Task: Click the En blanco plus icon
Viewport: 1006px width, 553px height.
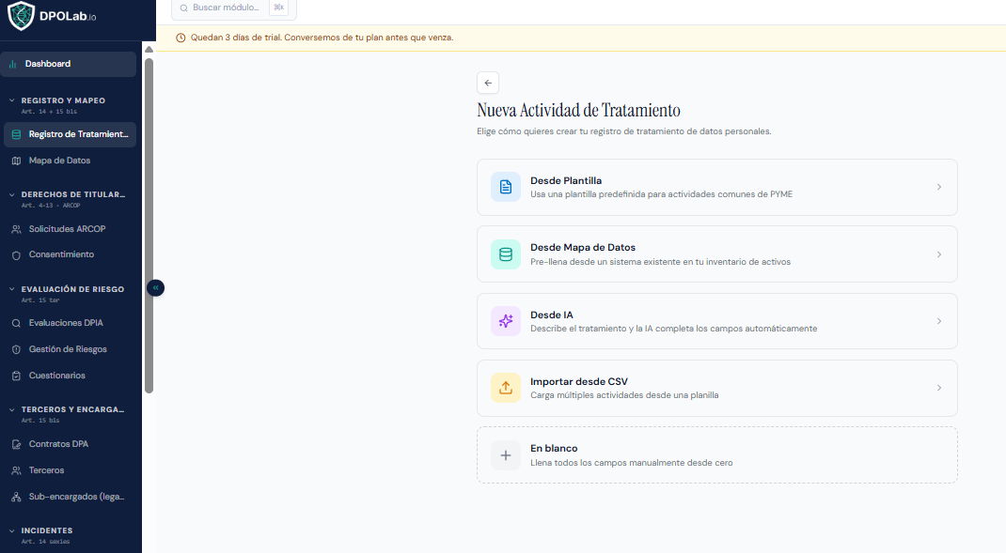Action: (506, 455)
